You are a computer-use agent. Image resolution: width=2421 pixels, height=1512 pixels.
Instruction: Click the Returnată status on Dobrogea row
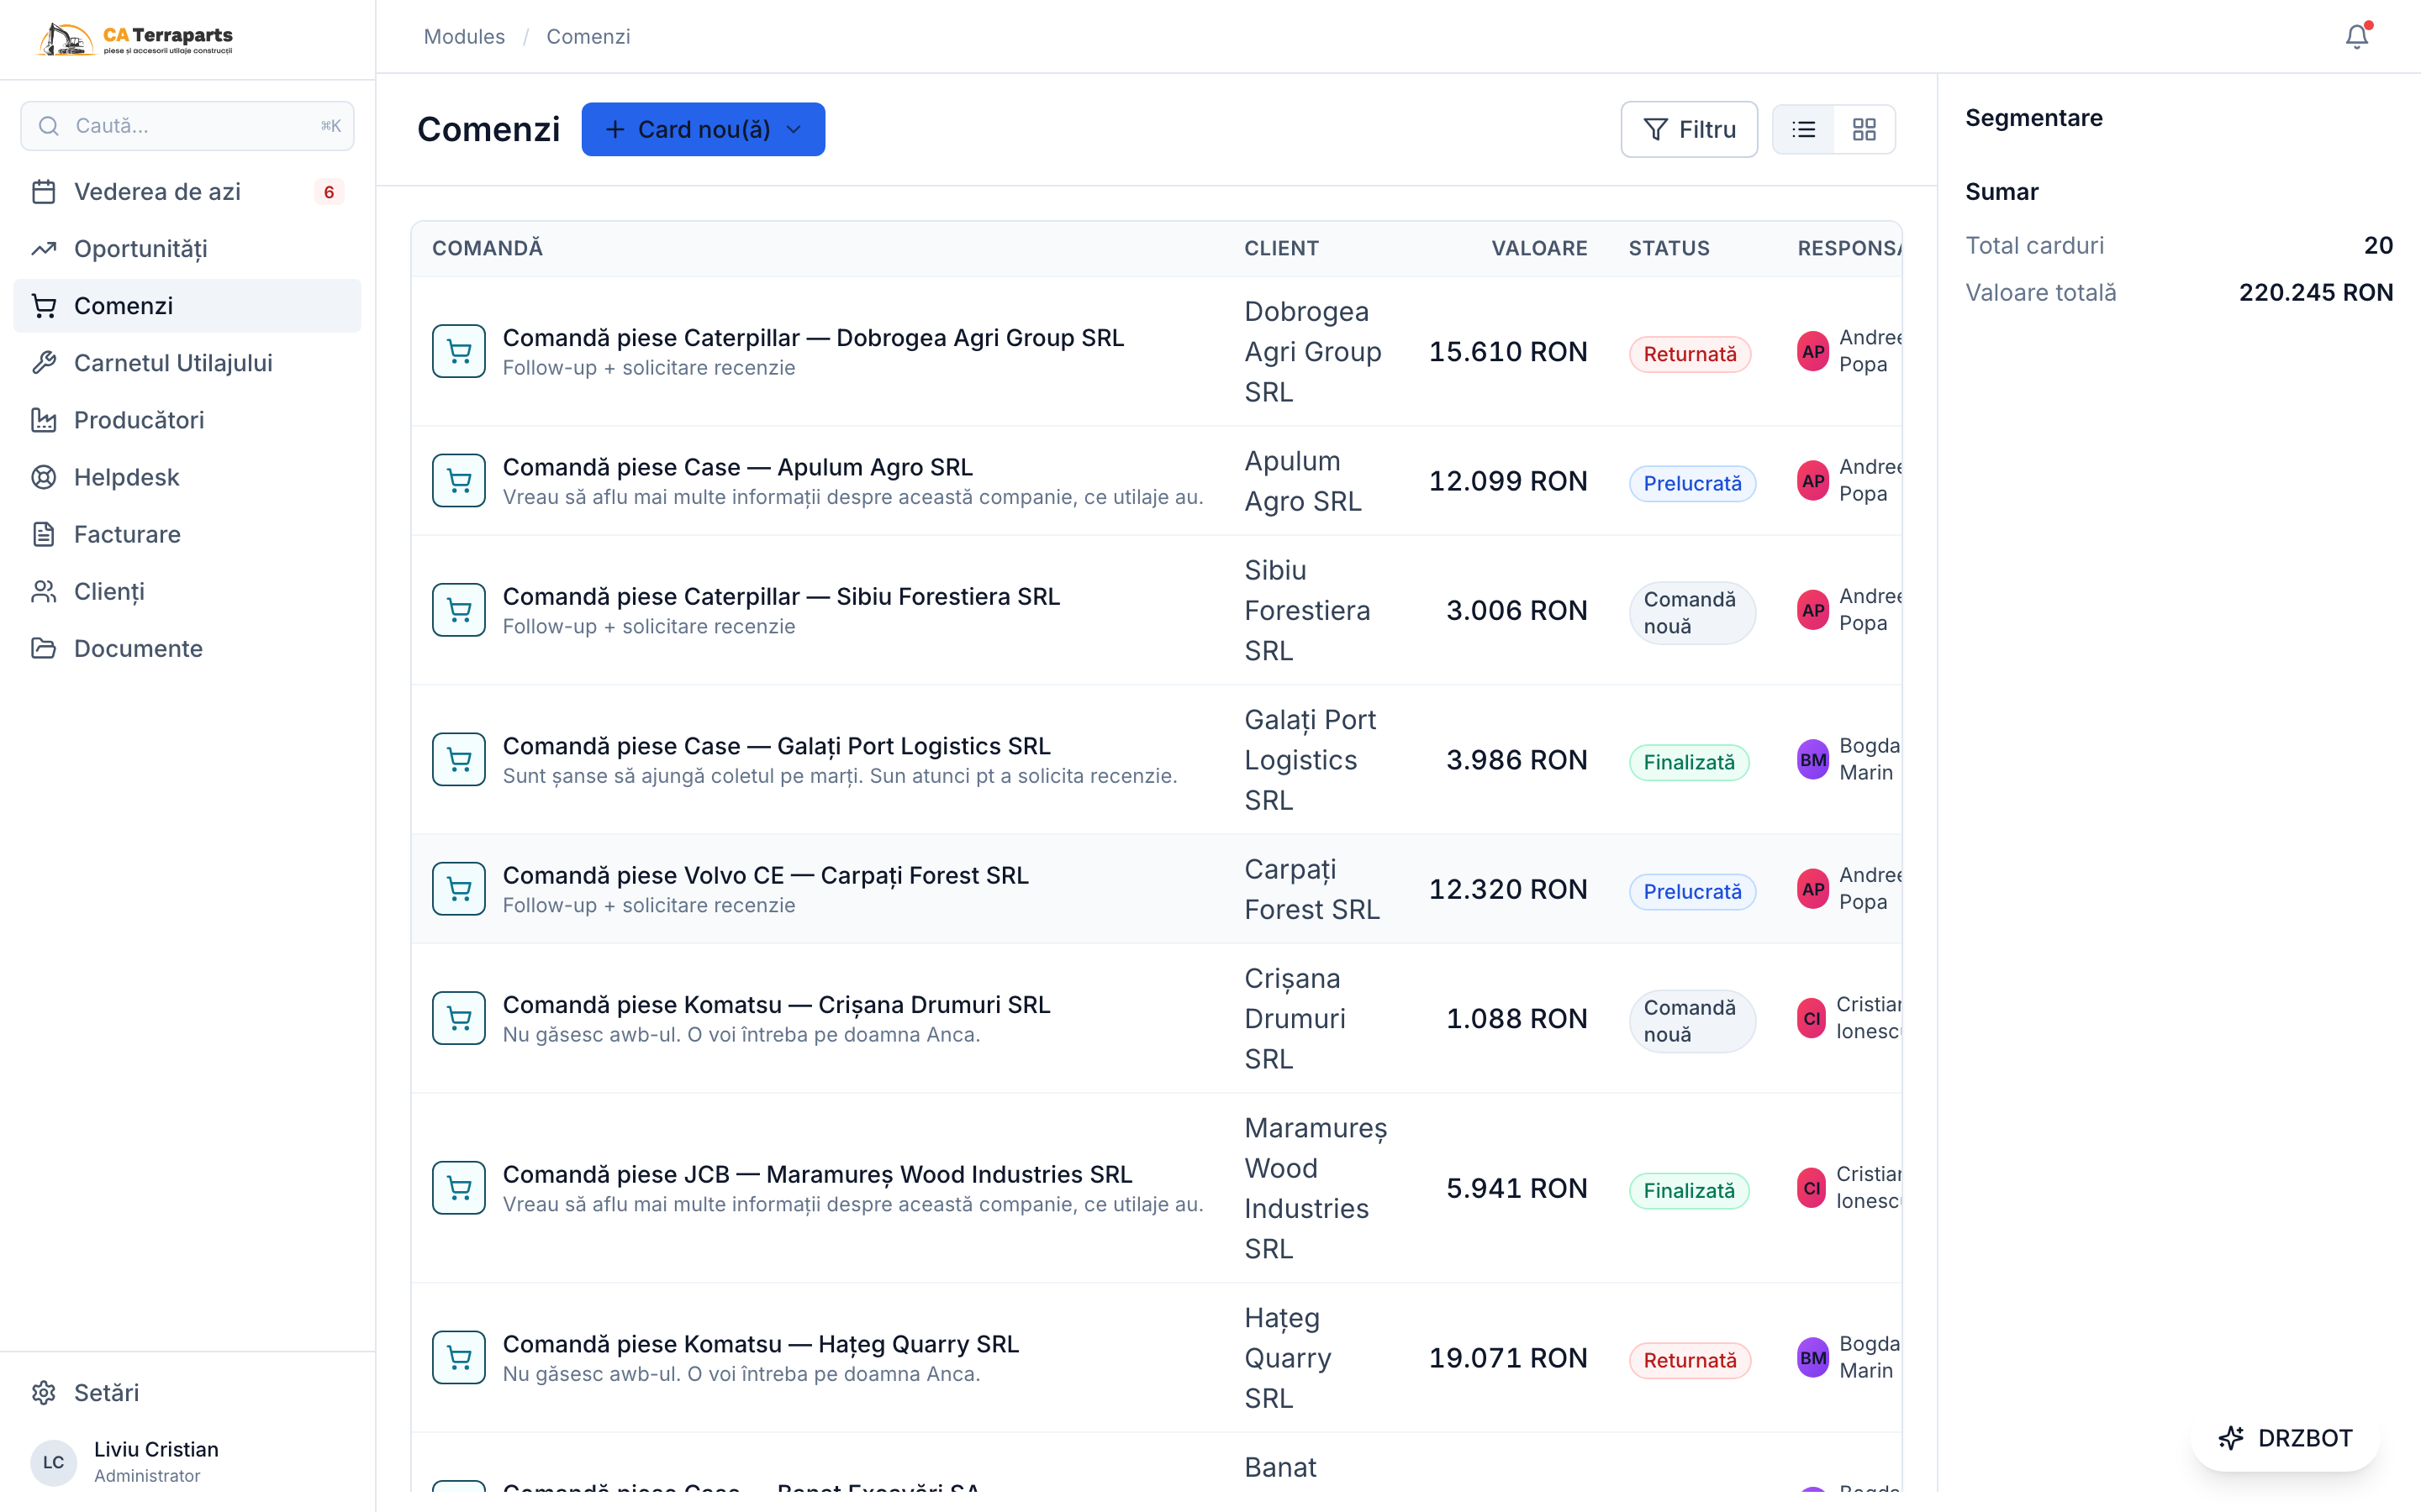coord(1690,354)
